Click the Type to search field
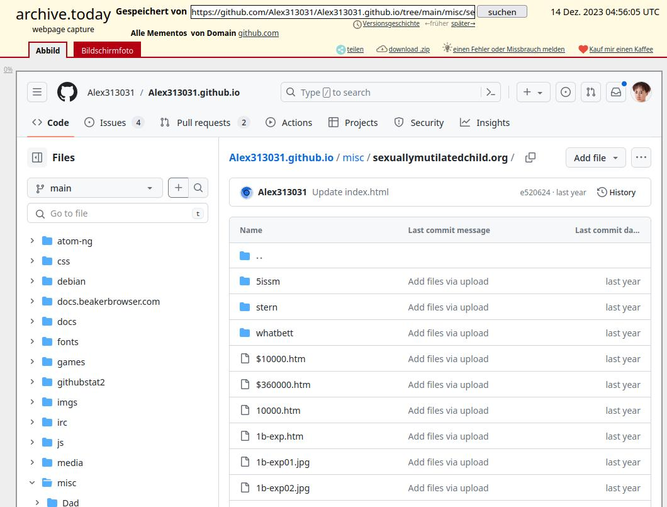Viewport: 667px width, 507px height. (391, 92)
